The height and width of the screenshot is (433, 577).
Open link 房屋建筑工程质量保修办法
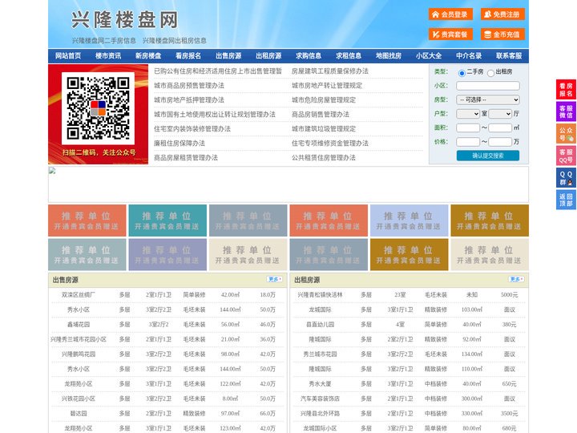pos(330,71)
